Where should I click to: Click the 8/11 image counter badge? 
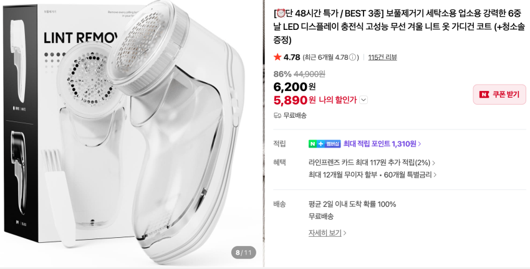[243, 252]
